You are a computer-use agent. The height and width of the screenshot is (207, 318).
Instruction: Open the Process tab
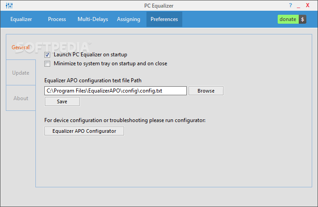pos(57,19)
